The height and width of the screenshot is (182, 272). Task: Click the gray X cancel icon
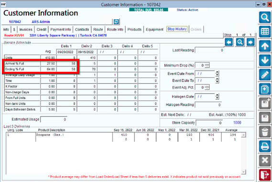coord(265,160)
